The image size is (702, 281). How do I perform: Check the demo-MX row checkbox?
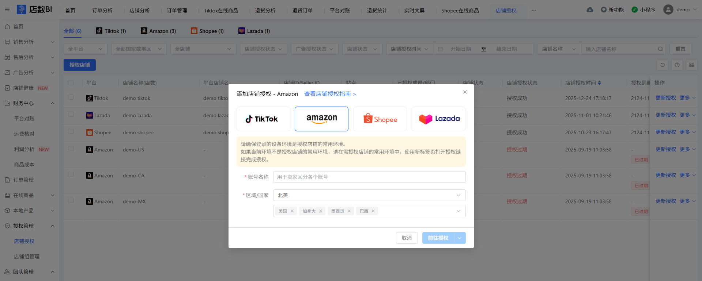[x=71, y=201]
